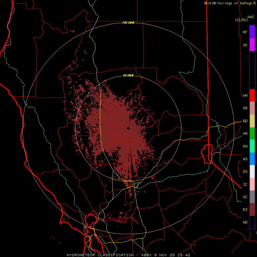
Task: Click the RF legend label
Action: (x=245, y=32)
